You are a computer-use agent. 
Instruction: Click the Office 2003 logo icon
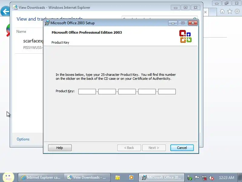[185, 36]
